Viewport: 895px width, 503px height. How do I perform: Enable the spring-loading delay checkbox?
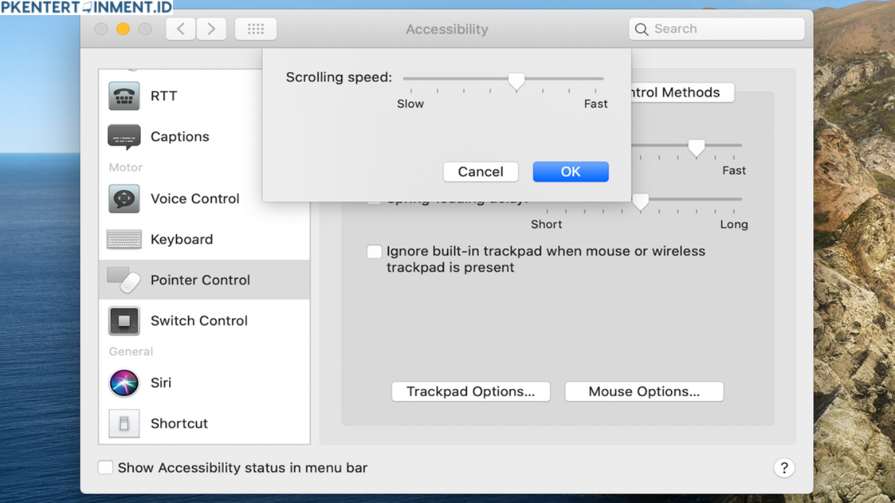[x=374, y=198]
